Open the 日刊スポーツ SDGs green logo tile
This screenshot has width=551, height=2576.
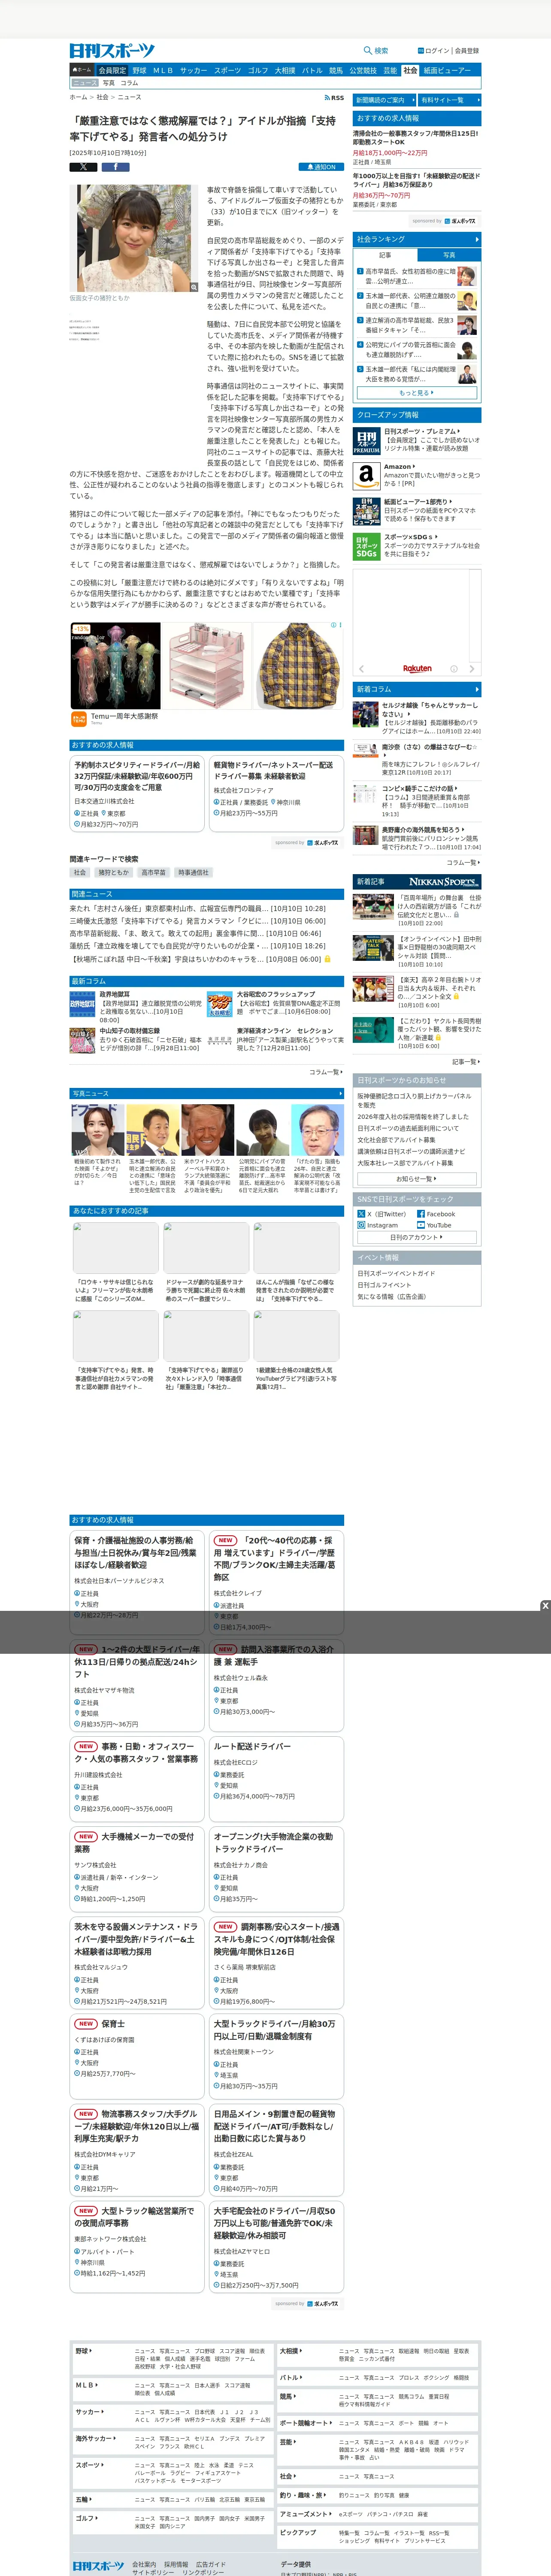(366, 546)
